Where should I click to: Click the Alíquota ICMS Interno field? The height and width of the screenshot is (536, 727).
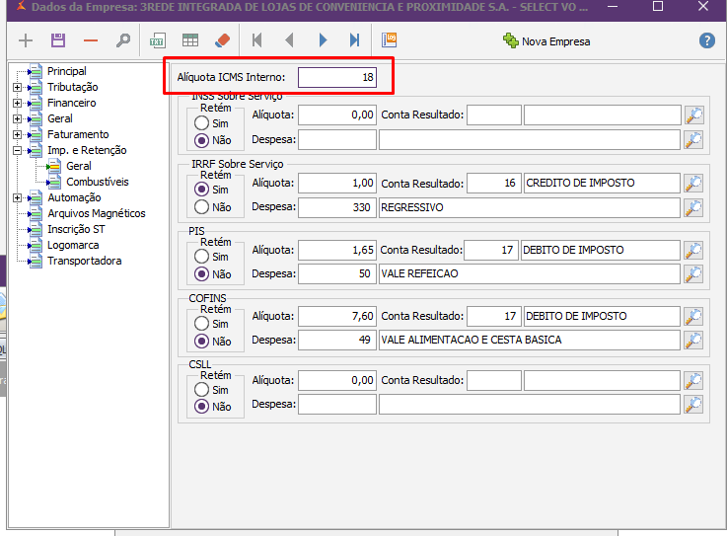coord(337,77)
